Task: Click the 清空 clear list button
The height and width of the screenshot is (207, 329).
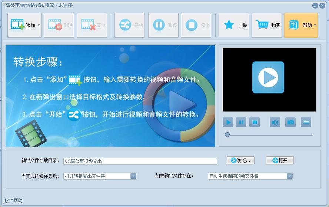Action: click(92, 26)
